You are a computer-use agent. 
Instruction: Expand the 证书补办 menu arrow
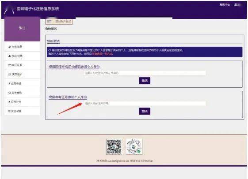pos(9,102)
